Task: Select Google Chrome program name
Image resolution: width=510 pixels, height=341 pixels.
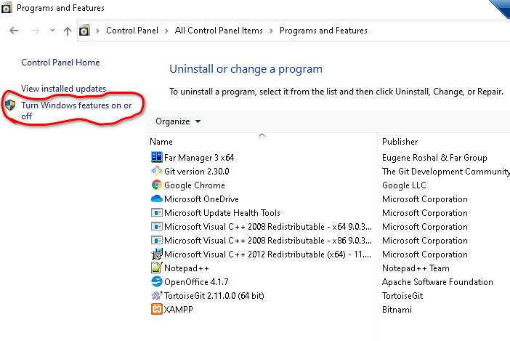Action: tap(195, 185)
